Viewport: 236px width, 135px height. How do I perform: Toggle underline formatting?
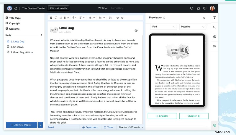(60, 18)
